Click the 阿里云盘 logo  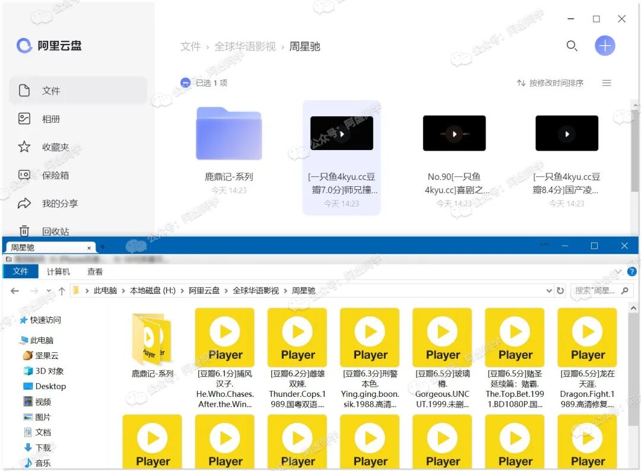49,45
